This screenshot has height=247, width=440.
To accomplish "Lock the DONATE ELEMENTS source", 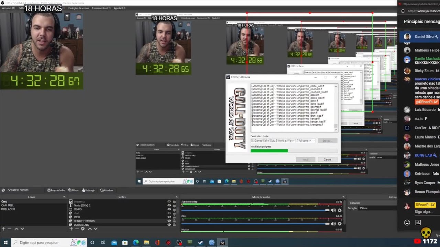I will (174, 221).
